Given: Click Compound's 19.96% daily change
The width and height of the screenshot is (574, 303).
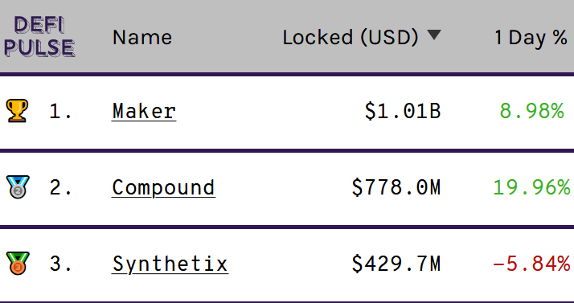Looking at the screenshot, I should pos(531,187).
